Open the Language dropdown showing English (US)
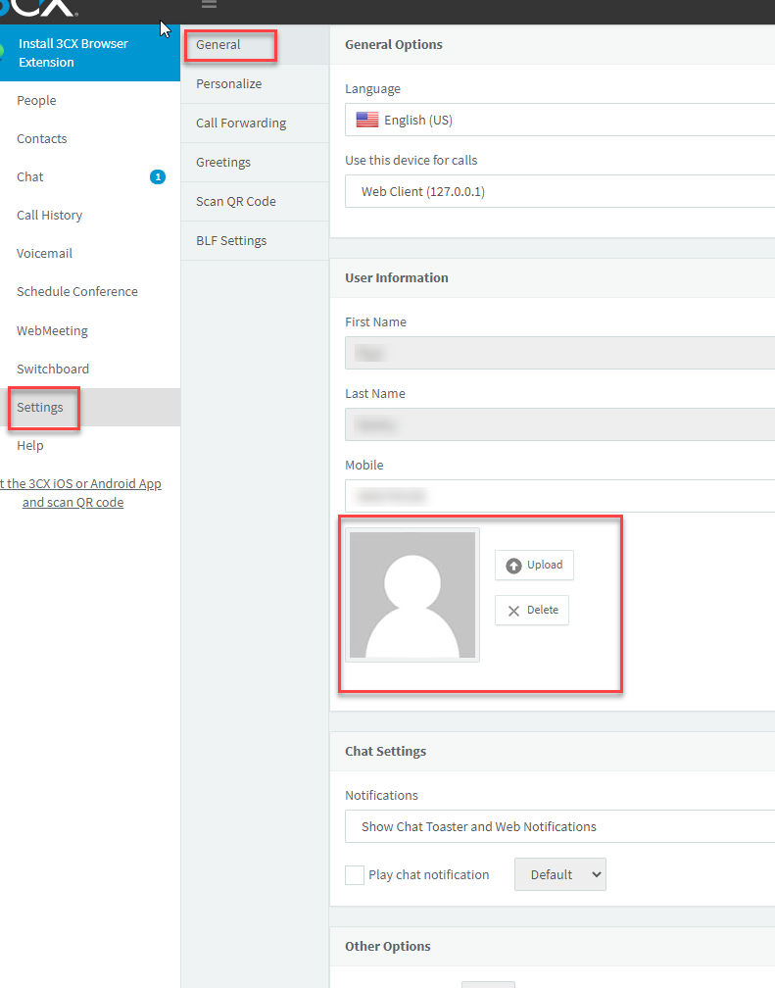 tap(559, 120)
